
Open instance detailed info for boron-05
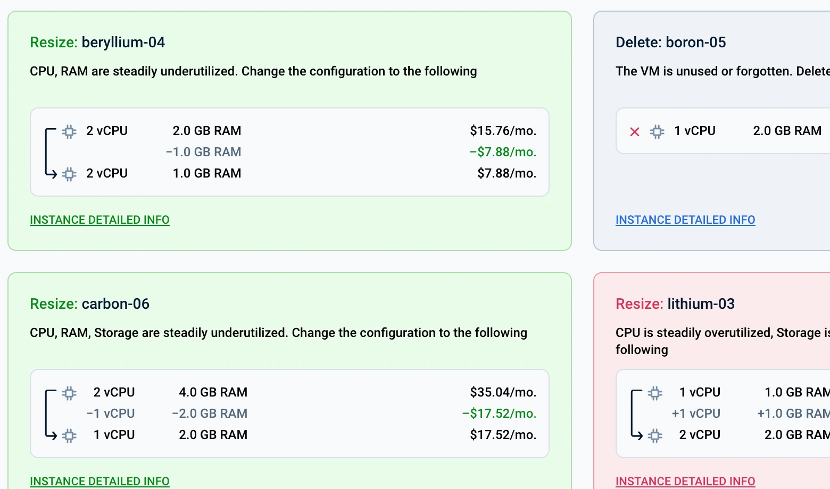coord(685,220)
